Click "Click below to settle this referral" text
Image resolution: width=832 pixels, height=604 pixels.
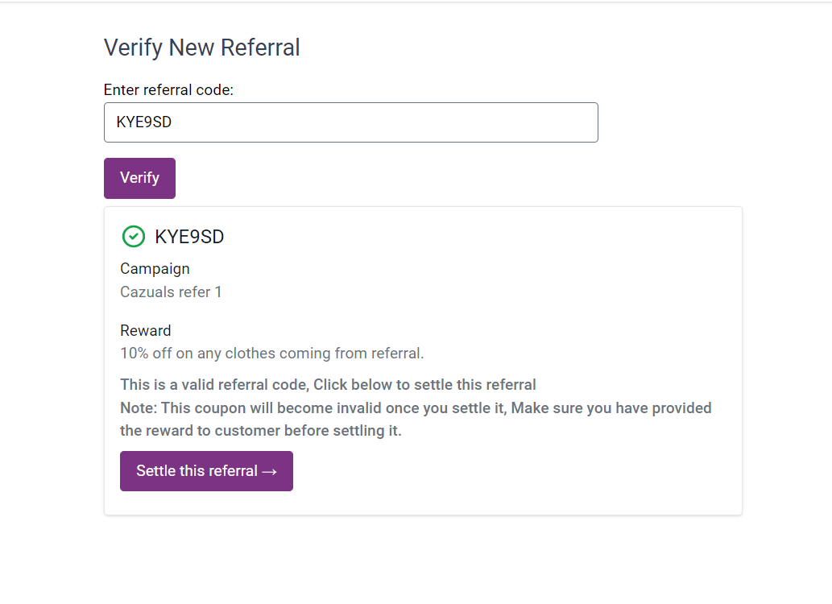coord(424,384)
